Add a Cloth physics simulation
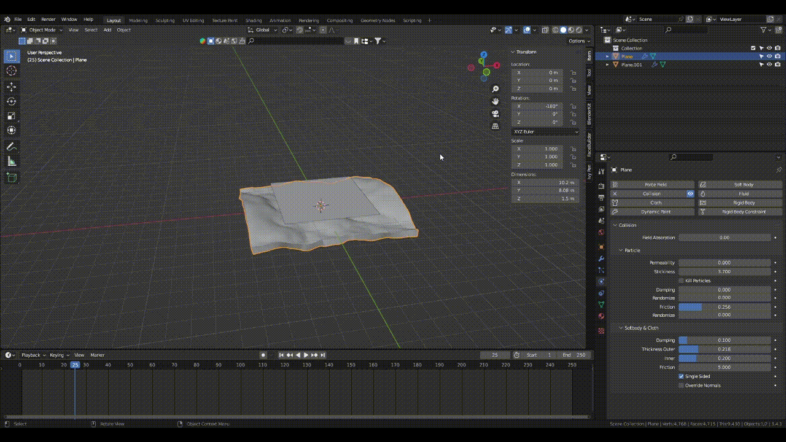This screenshot has height=442, width=786. (653, 203)
